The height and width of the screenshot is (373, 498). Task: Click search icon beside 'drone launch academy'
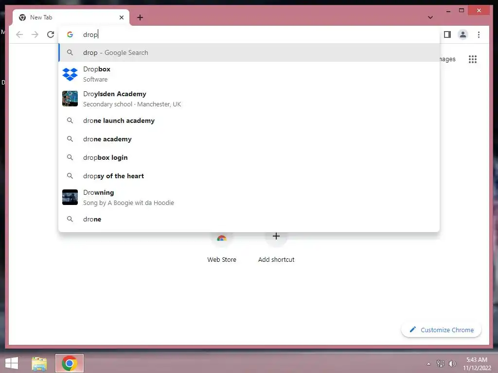click(70, 120)
